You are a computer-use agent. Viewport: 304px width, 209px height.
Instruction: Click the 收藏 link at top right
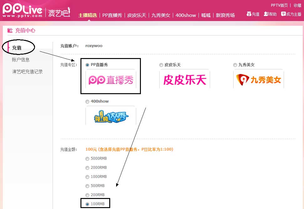tap(297, 5)
